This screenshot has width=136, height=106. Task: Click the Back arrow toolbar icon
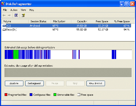pyautogui.click(x=4, y=15)
